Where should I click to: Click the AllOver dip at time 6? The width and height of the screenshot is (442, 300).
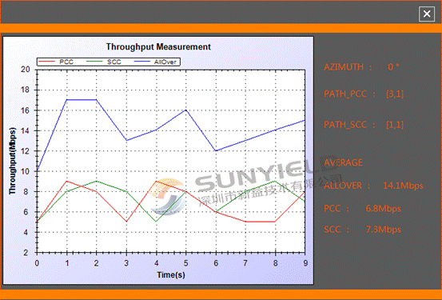coord(216,150)
